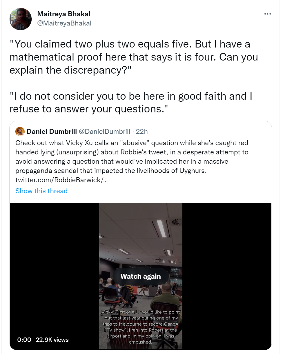The image size is (283, 354).
Task: Click the Daniel Dumbrill name in quoted tweet
Action: [x=52, y=132]
